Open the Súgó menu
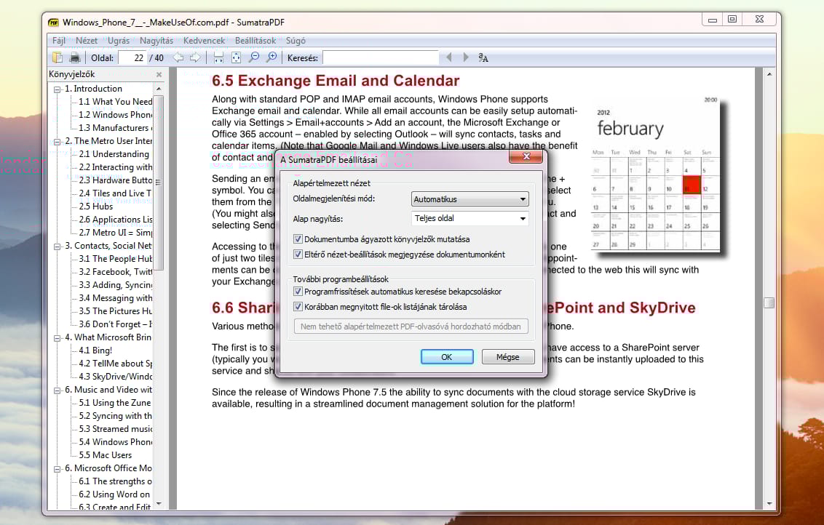Image resolution: width=824 pixels, height=525 pixels. [296, 41]
